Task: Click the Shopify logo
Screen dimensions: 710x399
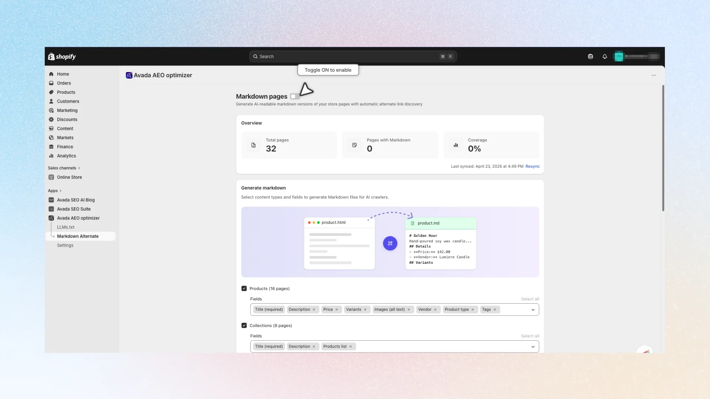Action: 62,57
